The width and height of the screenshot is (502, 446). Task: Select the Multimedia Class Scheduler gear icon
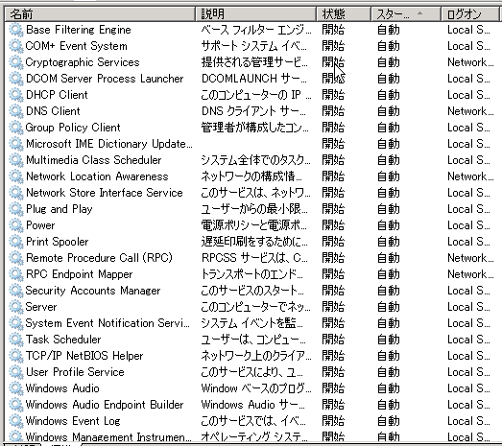click(x=15, y=160)
